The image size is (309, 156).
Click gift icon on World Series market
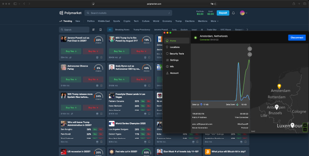pos(145,142)
